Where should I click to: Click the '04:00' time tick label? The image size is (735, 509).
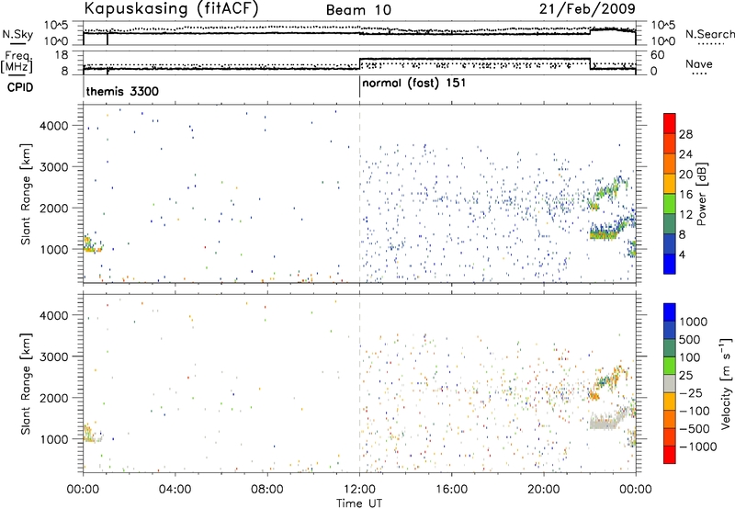pyautogui.click(x=175, y=490)
